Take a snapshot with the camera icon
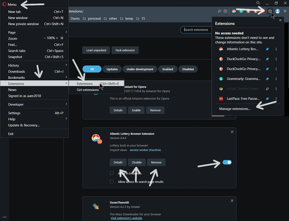The height and width of the screenshot is (221, 289). pos(225,11)
